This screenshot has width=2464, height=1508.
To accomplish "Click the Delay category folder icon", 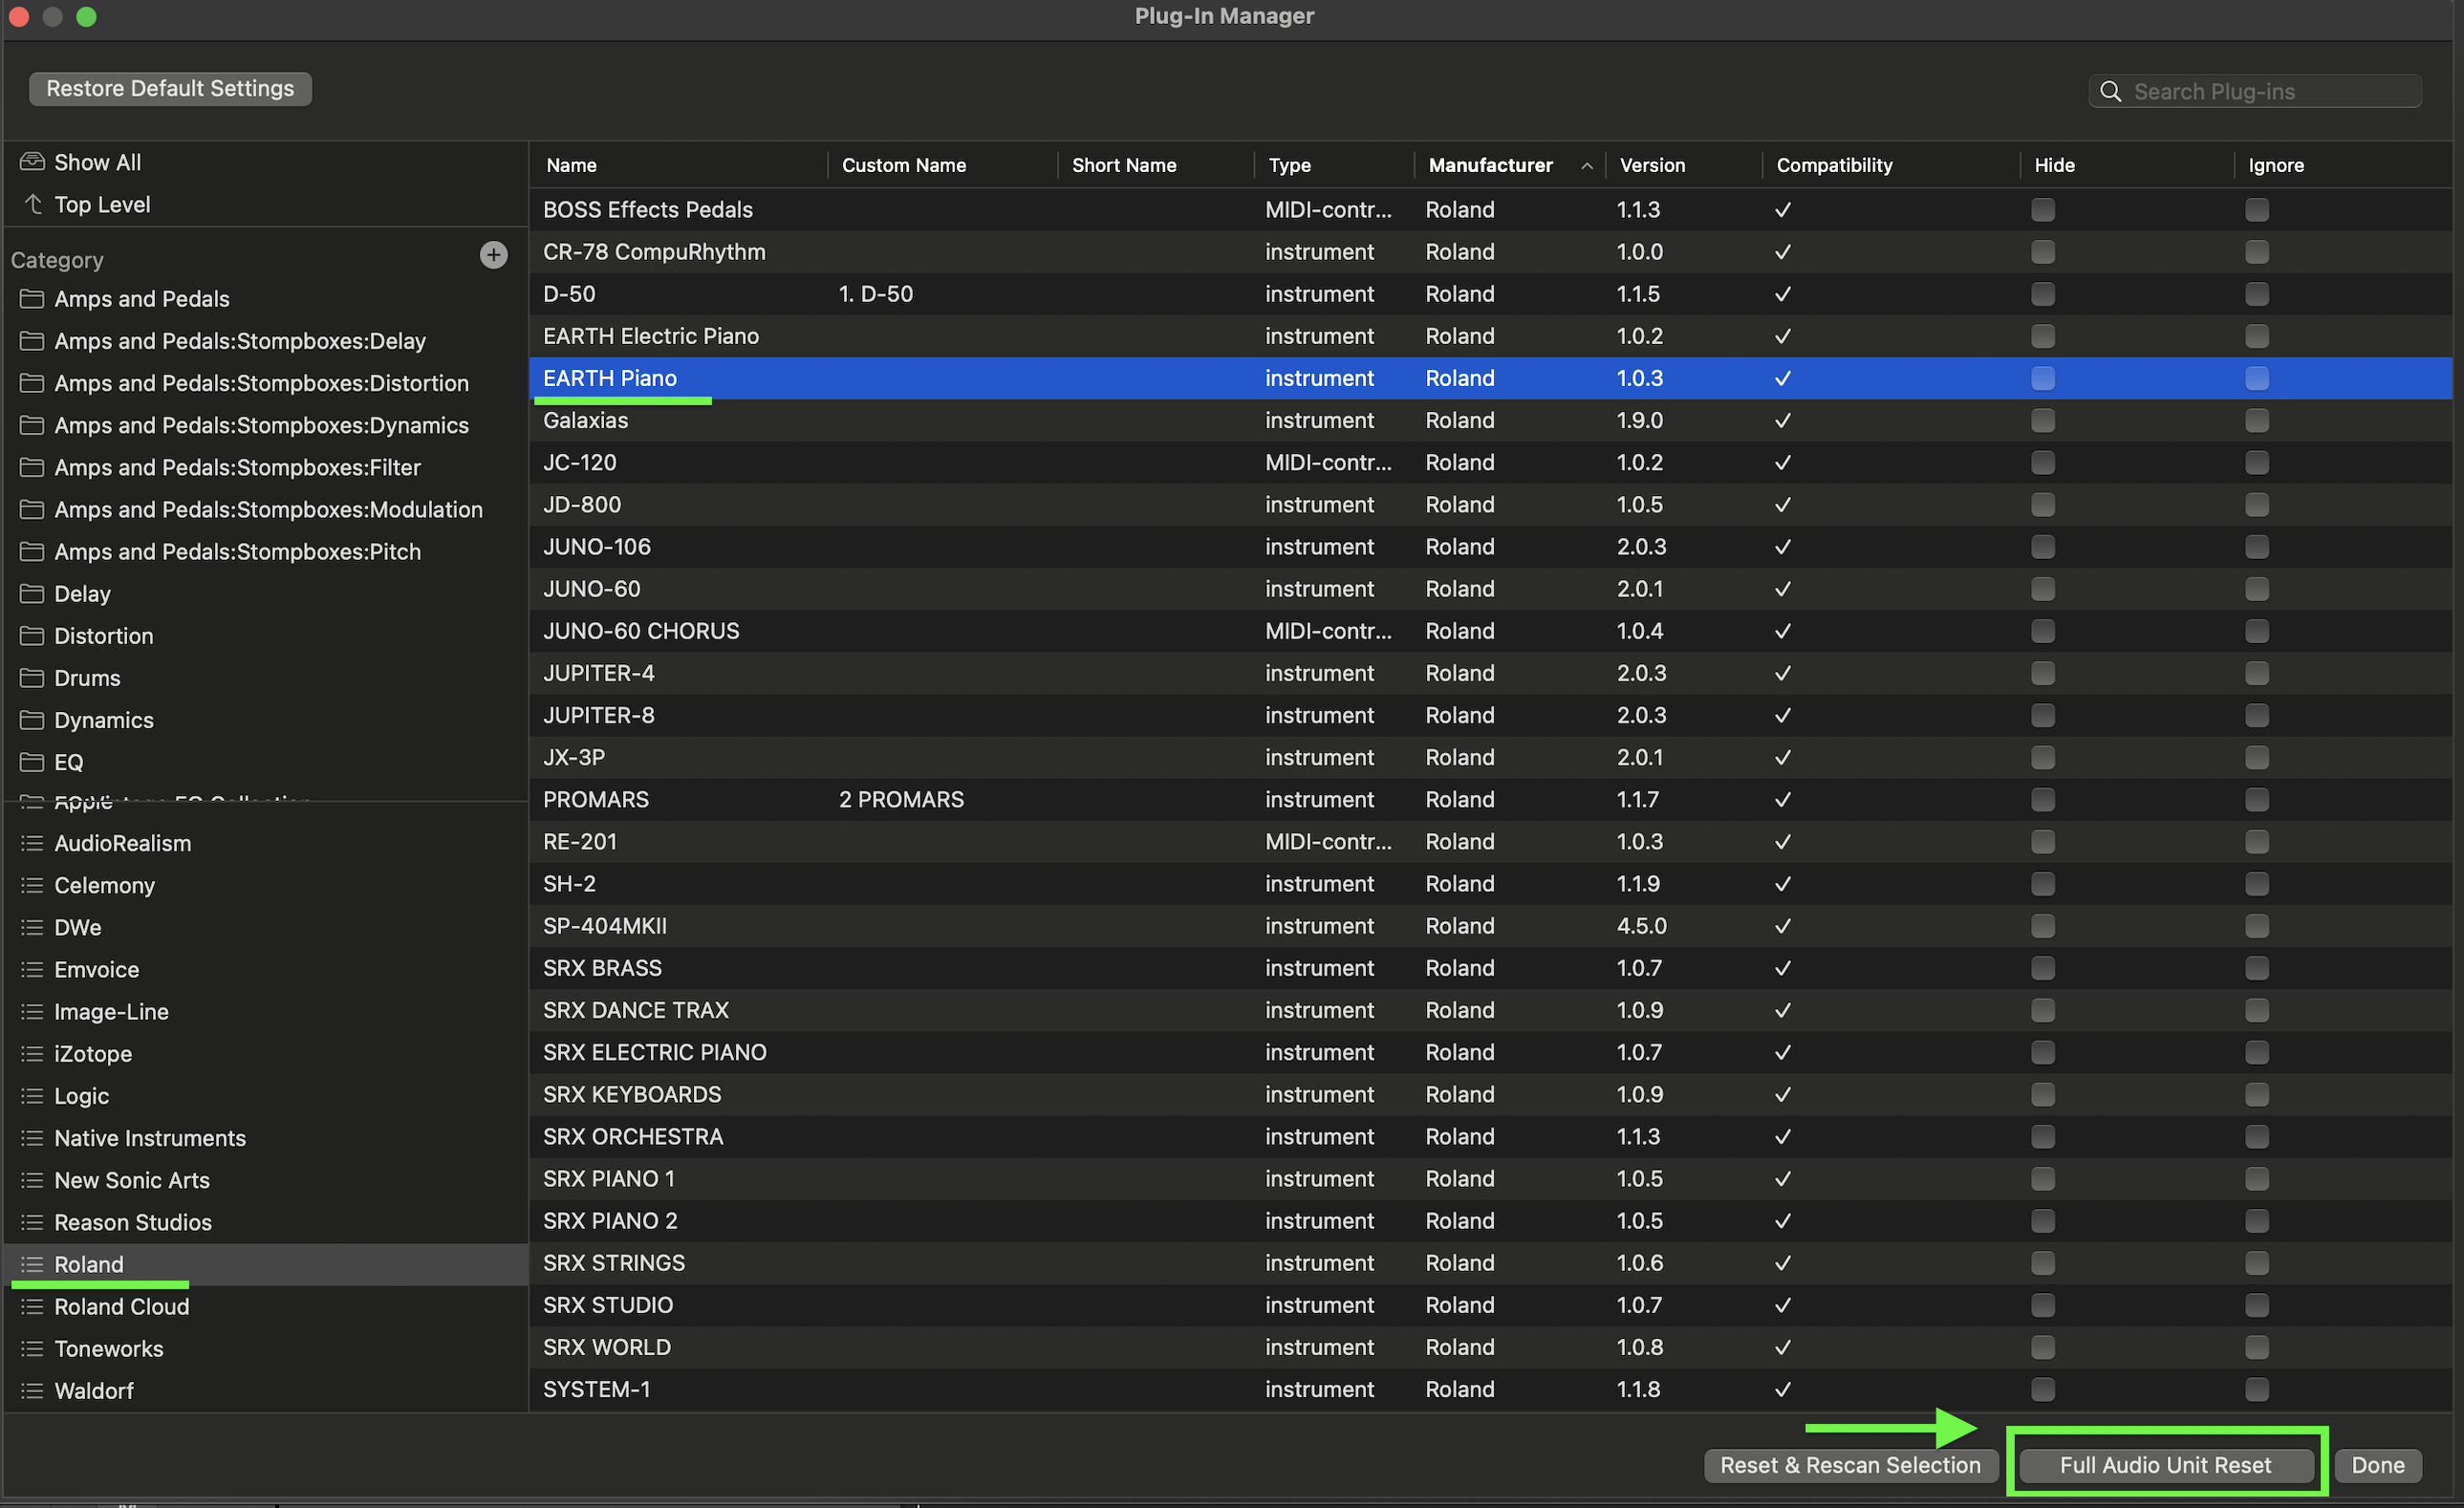I will (32, 594).
